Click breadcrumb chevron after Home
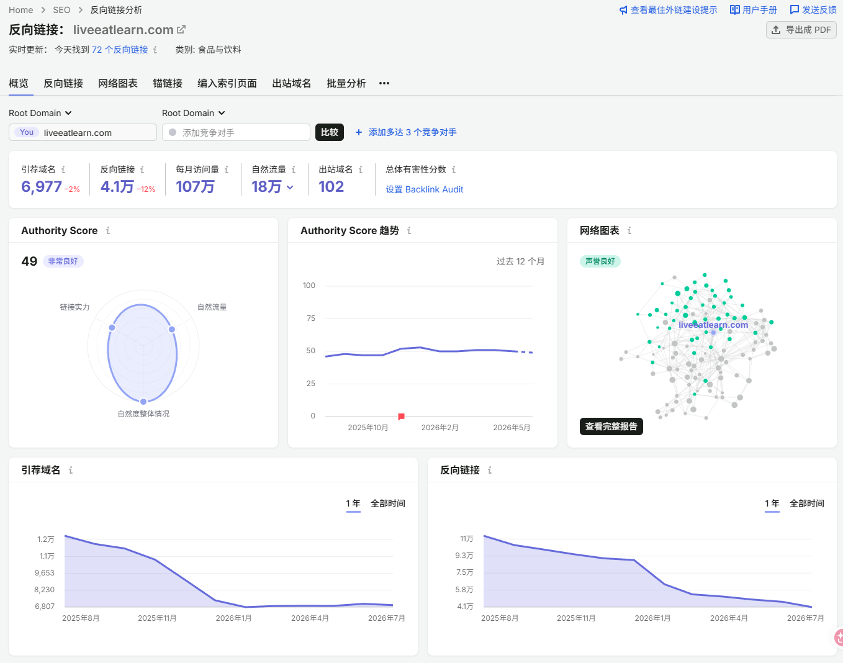Screen dimensions: 843x663 tap(43, 10)
